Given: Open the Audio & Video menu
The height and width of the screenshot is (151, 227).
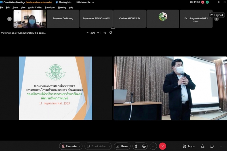Looking at the screenshot, I should (x=35, y=7).
